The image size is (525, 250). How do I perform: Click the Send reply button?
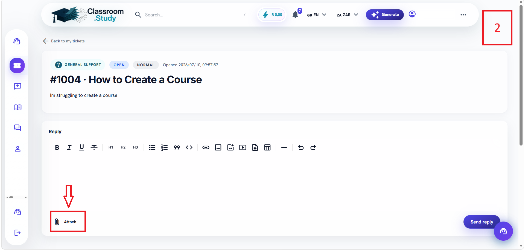pos(482,222)
